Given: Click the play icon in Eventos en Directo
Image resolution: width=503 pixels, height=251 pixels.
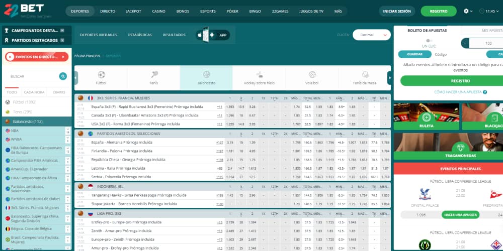Looking at the screenshot, I should [x=10, y=57].
